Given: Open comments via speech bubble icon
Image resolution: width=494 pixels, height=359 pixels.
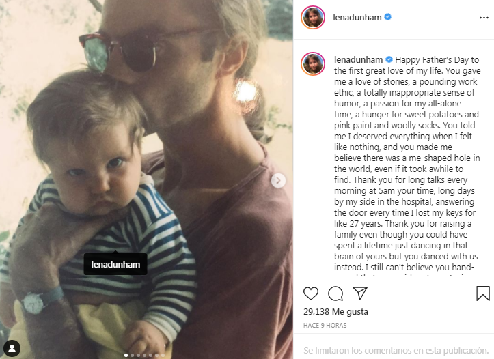Looking at the screenshot, I should pyautogui.click(x=335, y=293).
